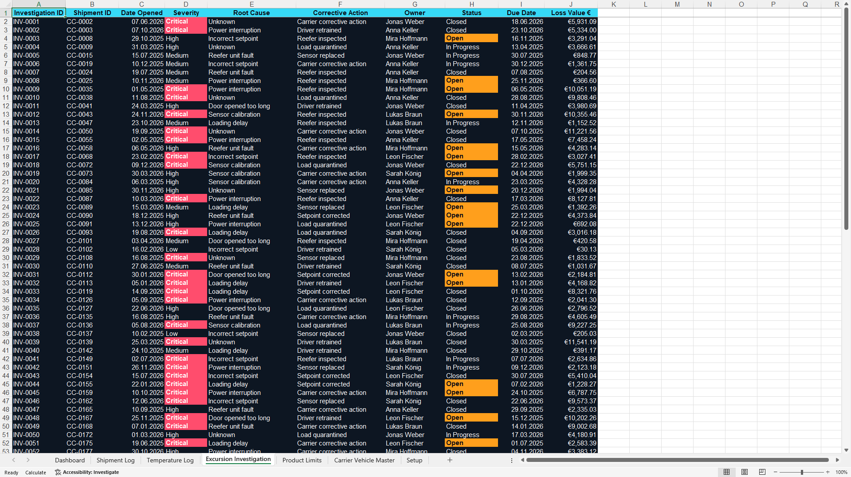The height and width of the screenshot is (477, 851).
Task: Adjust the zoom slider handle
Action: click(801, 472)
